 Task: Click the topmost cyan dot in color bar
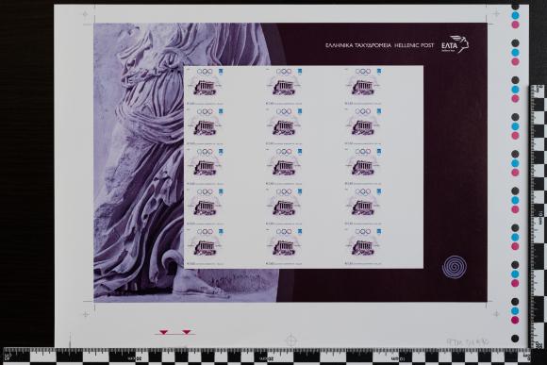tap(515, 15)
